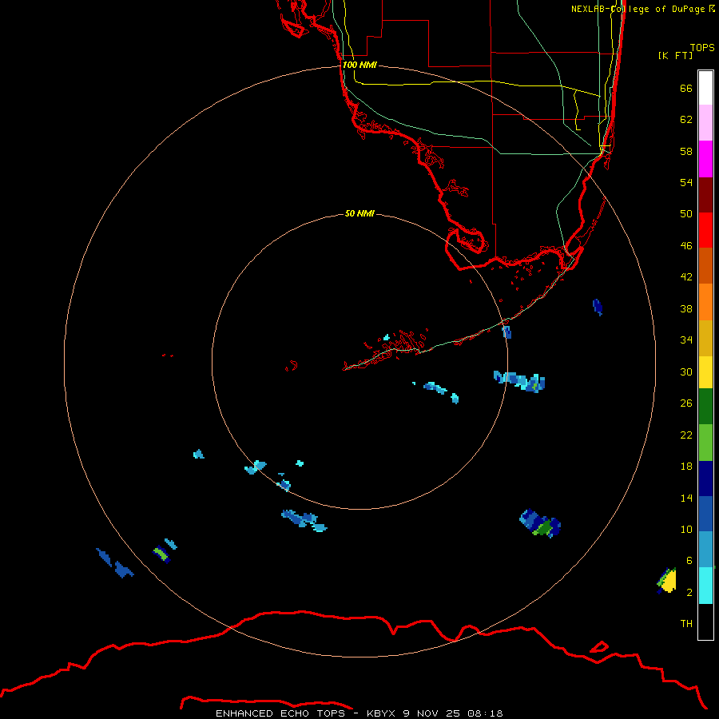Click the magenta legend color segment
719x719 pixels.
pos(705,159)
